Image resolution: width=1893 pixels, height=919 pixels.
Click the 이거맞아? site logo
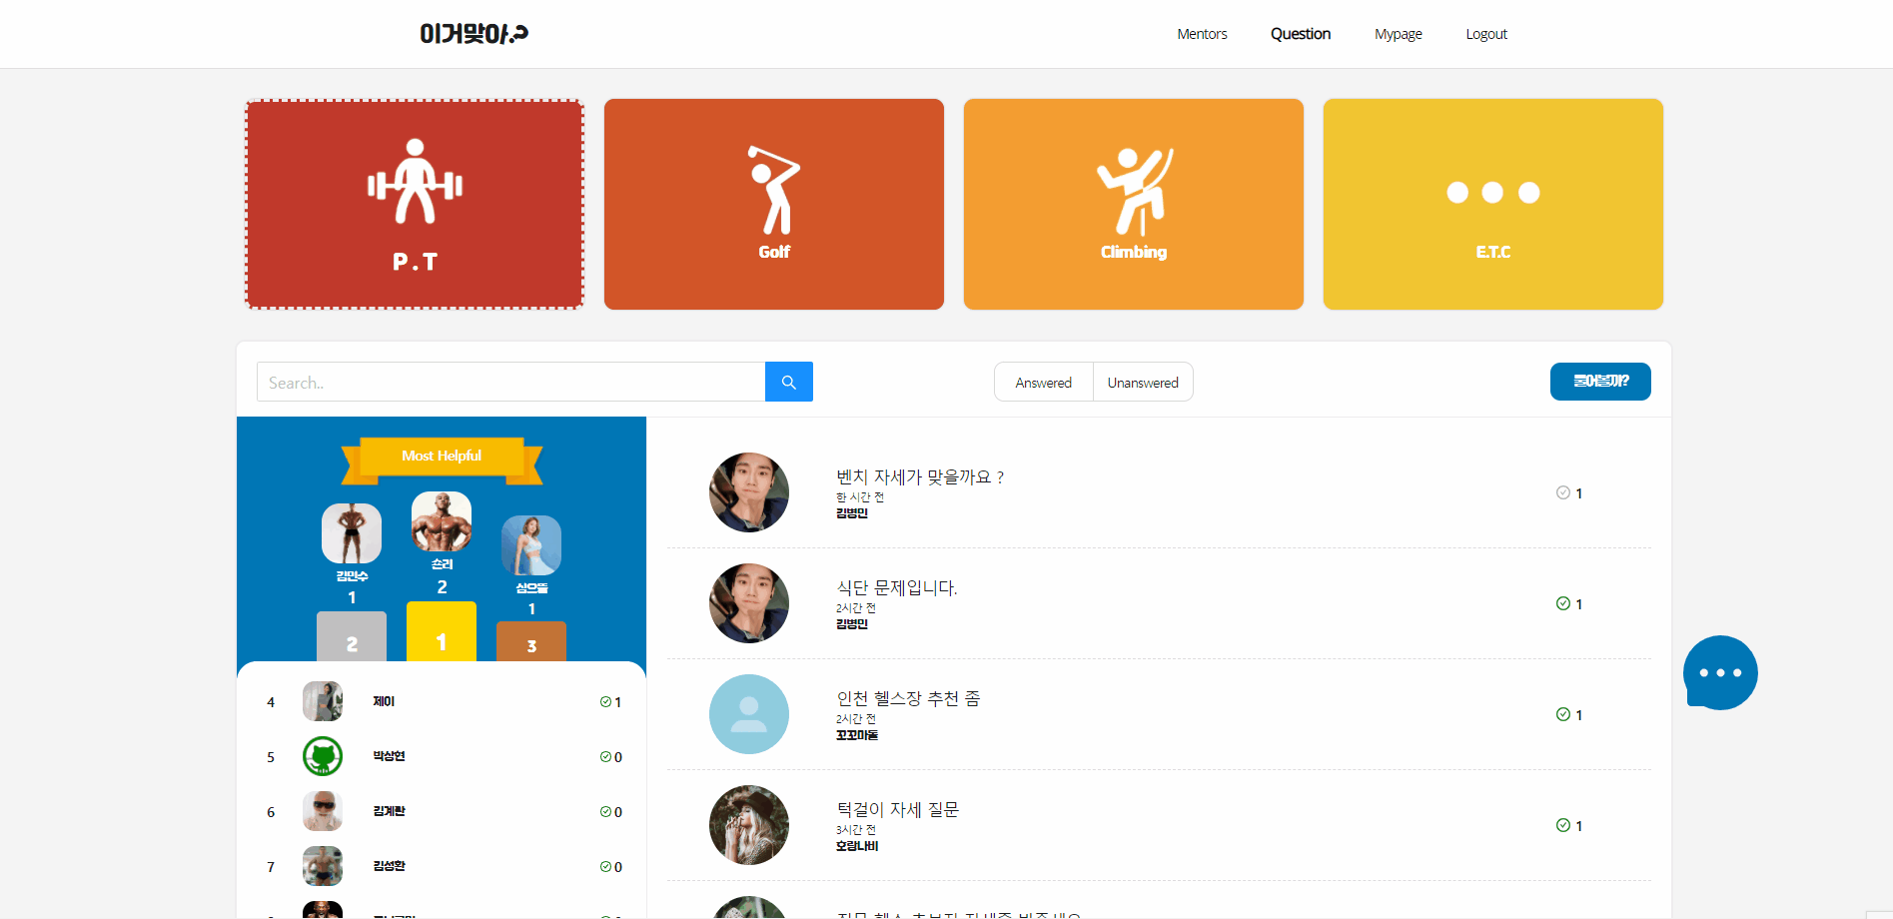[x=473, y=34]
